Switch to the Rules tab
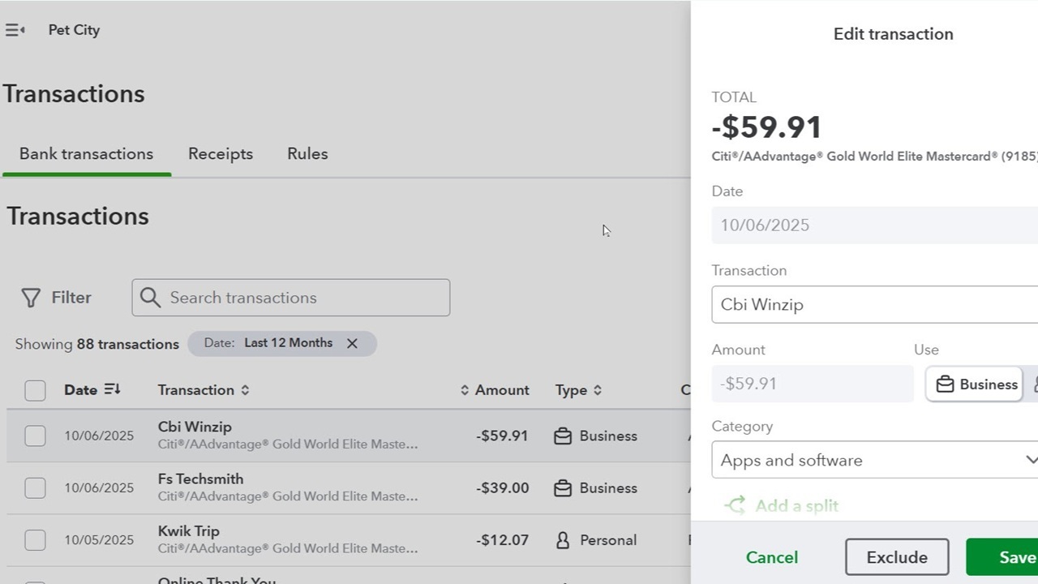Image resolution: width=1038 pixels, height=584 pixels. coord(307,154)
